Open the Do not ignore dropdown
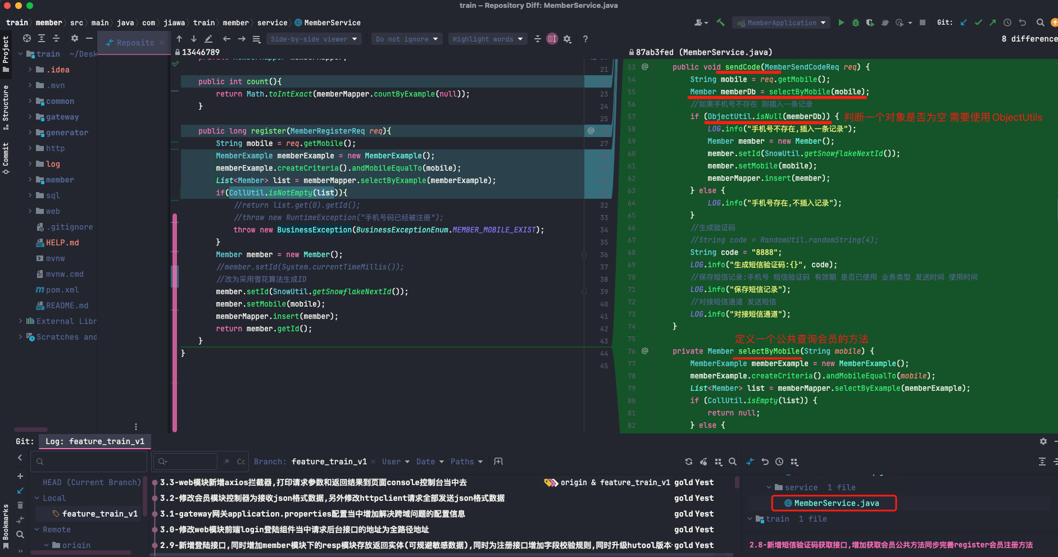The image size is (1058, 557). 407,39
